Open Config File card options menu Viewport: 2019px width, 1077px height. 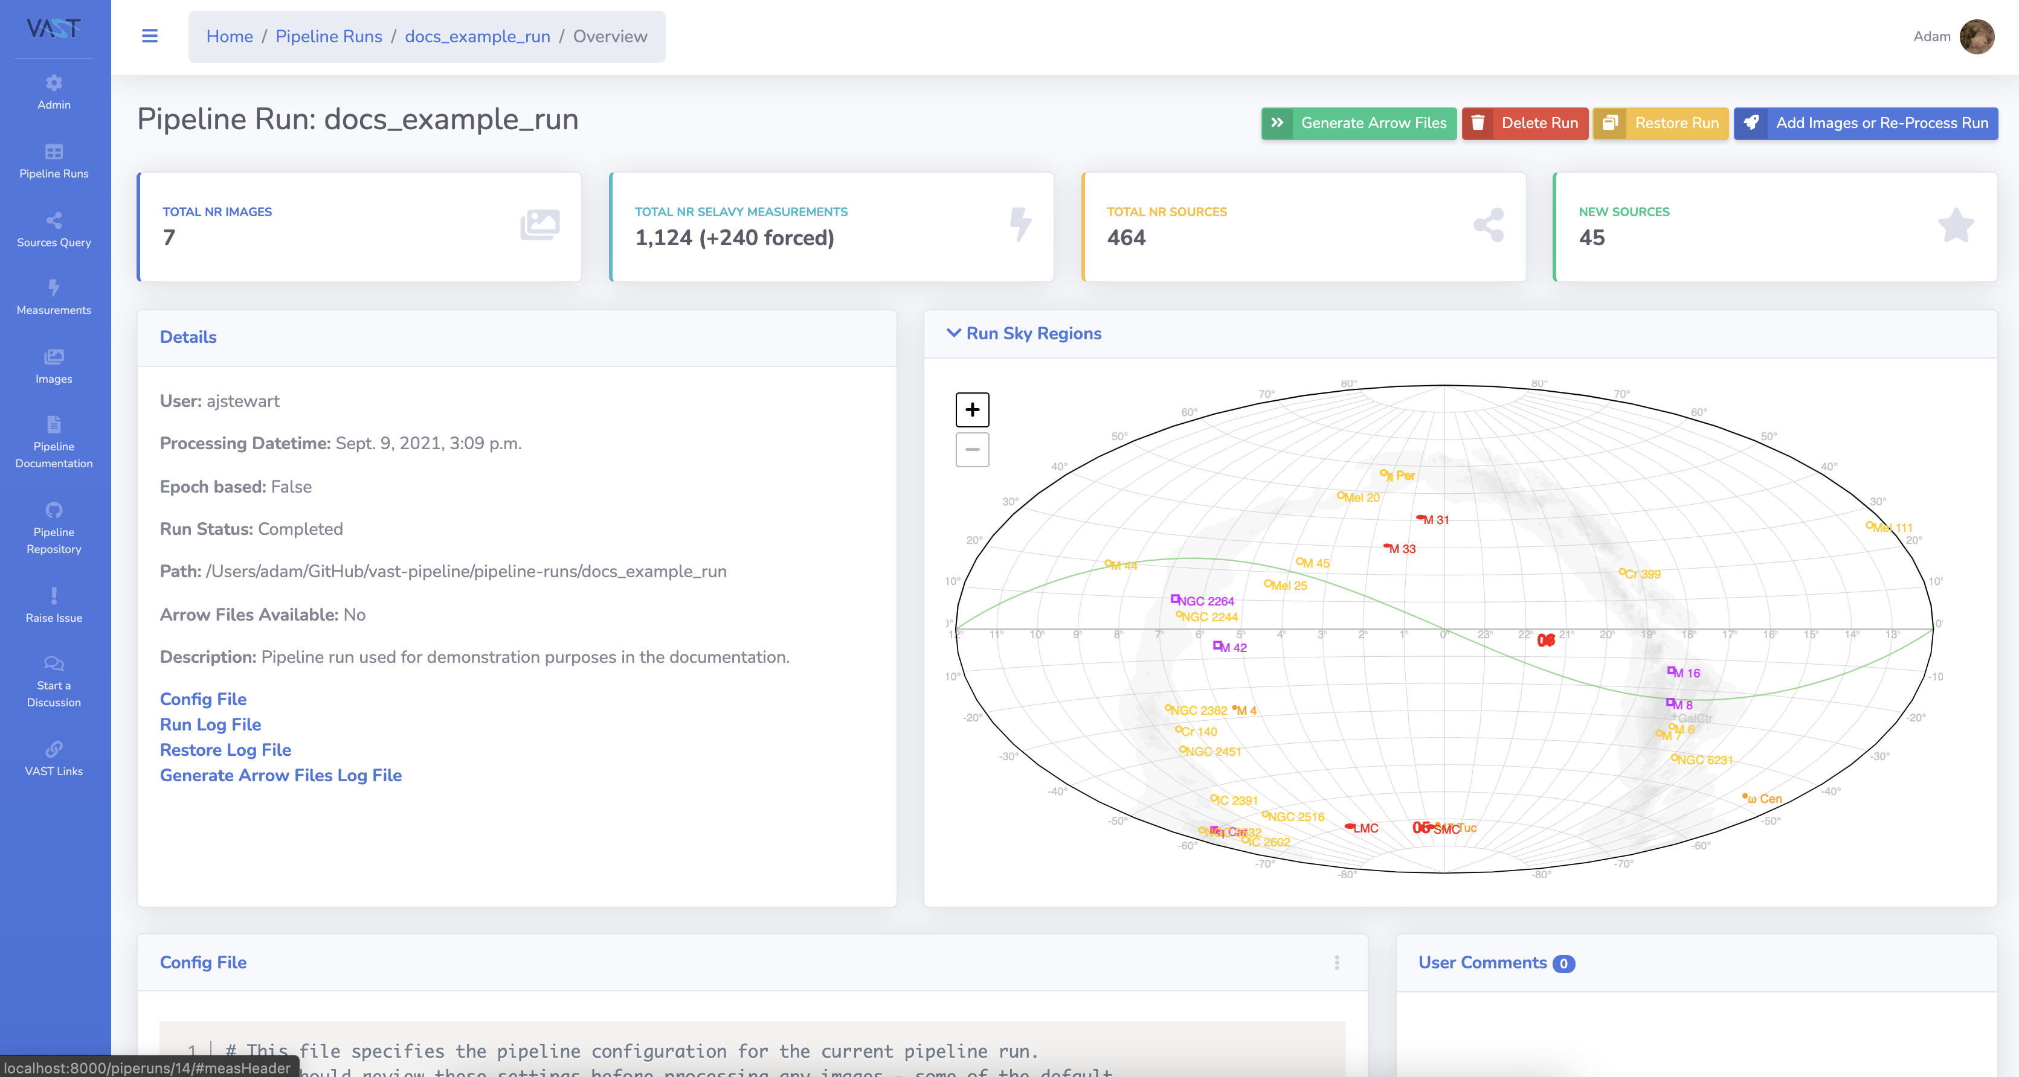(x=1336, y=963)
